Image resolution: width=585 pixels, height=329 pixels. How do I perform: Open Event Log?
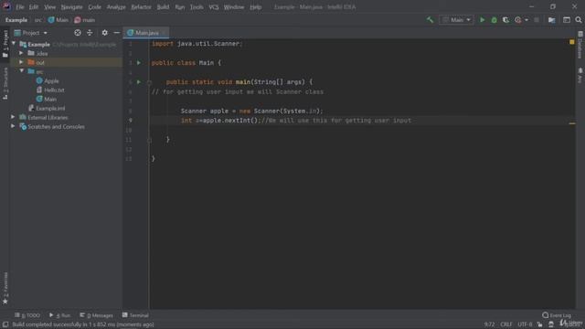tap(557, 315)
